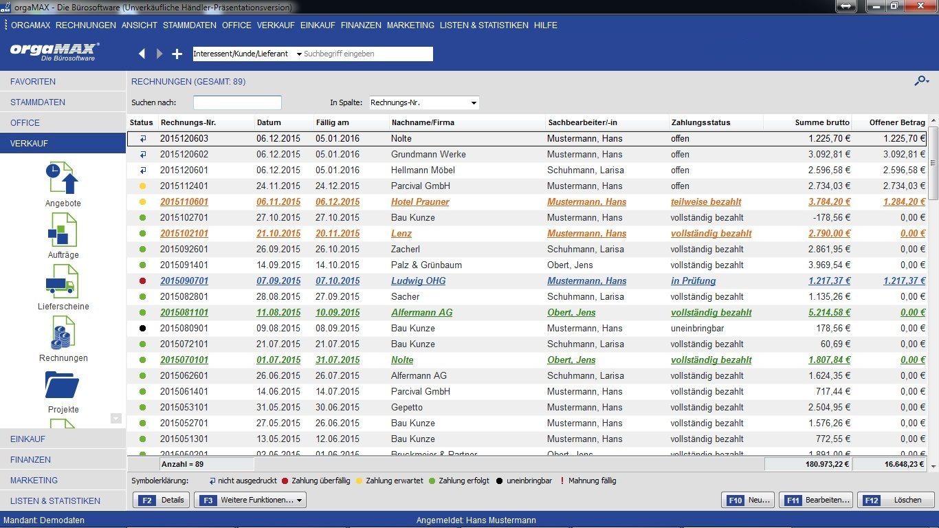Click the Löschen button
The image size is (939, 528).
pos(896,500)
